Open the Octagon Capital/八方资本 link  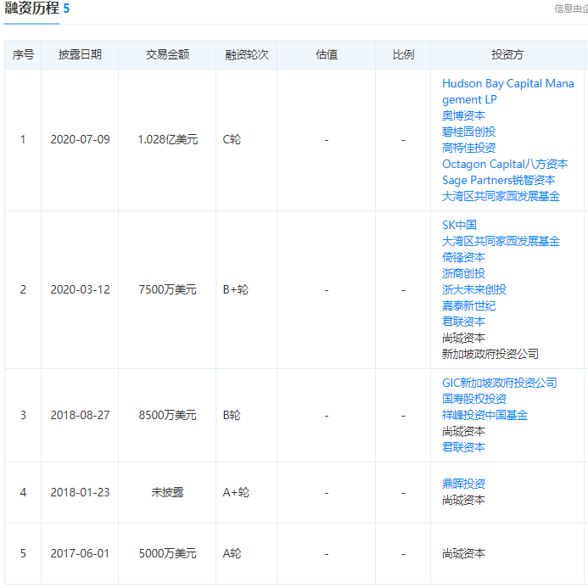(505, 165)
